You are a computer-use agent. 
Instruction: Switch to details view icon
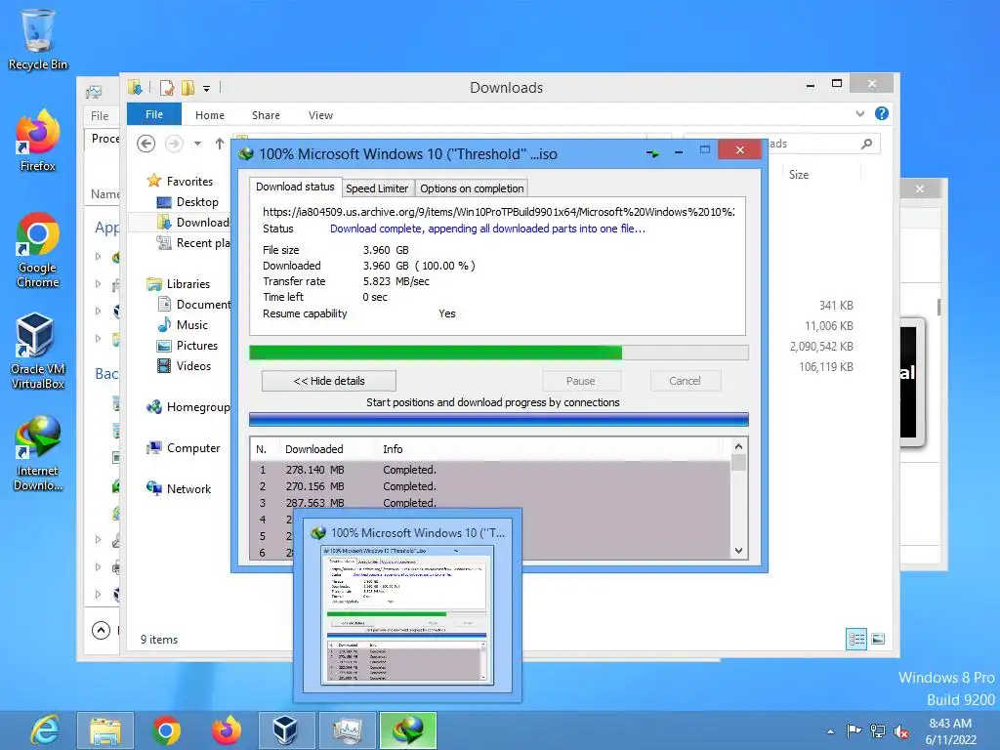pyautogui.click(x=856, y=639)
